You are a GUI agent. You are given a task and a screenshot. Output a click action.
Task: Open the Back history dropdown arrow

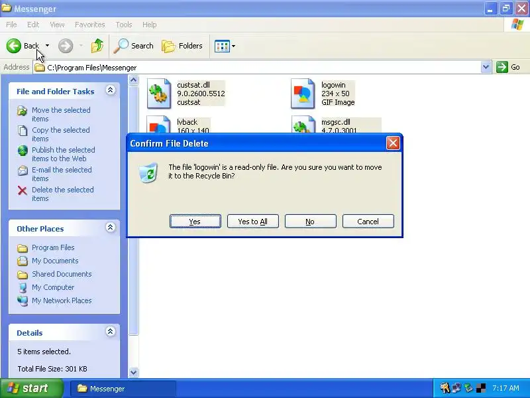pyautogui.click(x=47, y=46)
